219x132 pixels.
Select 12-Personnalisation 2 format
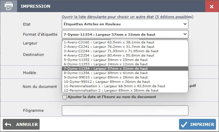[x=125, y=91]
